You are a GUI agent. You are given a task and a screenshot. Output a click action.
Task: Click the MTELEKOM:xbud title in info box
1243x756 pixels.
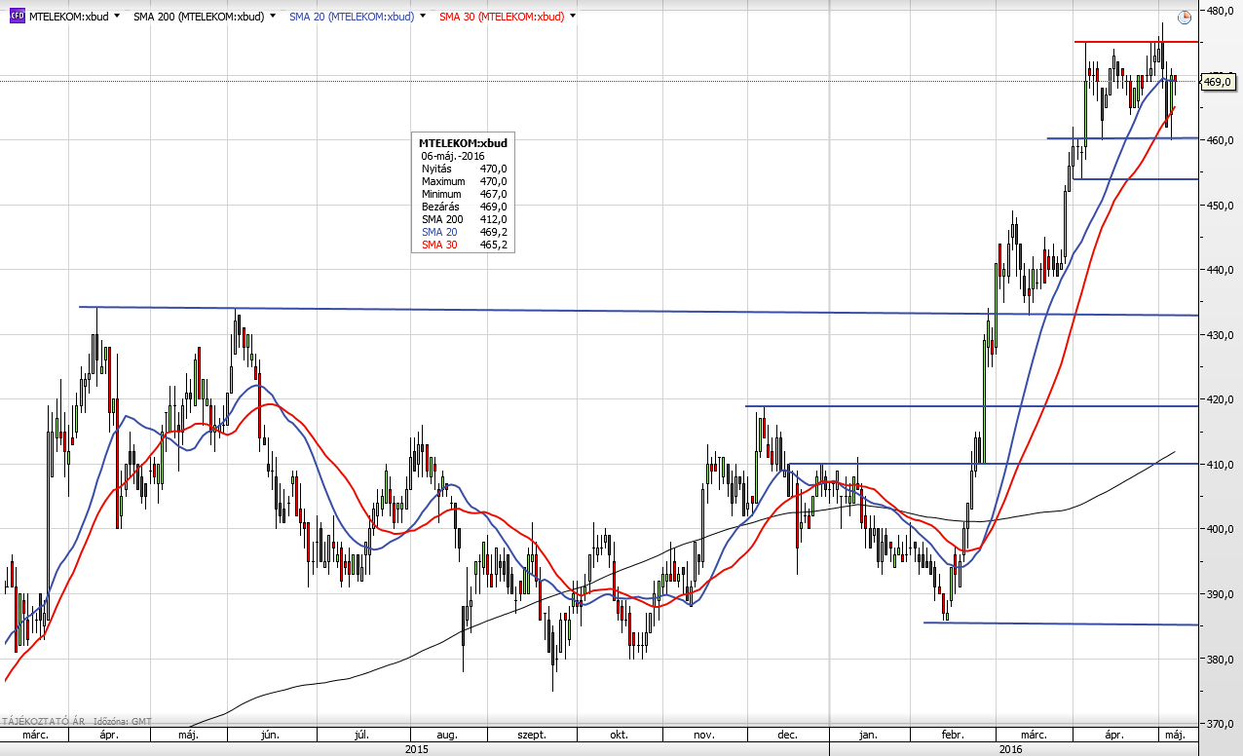464,143
